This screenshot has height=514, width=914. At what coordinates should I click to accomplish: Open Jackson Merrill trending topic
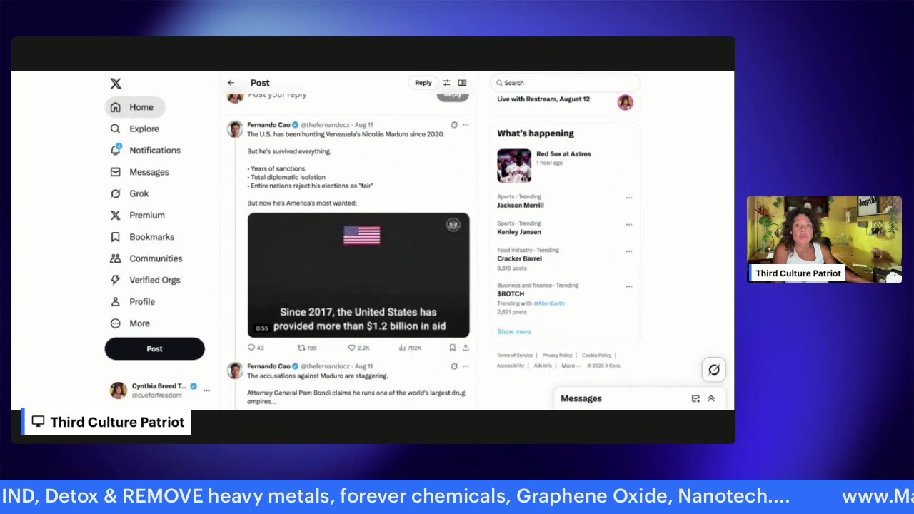tap(521, 206)
